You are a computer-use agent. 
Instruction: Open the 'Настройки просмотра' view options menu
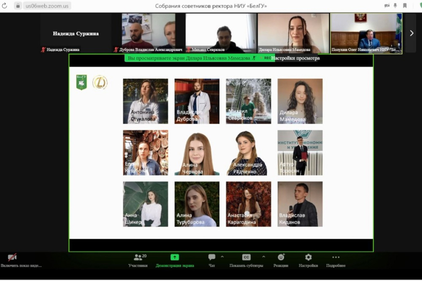(x=295, y=58)
